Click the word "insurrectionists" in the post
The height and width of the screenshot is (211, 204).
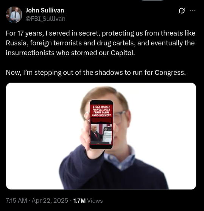[x=30, y=53]
